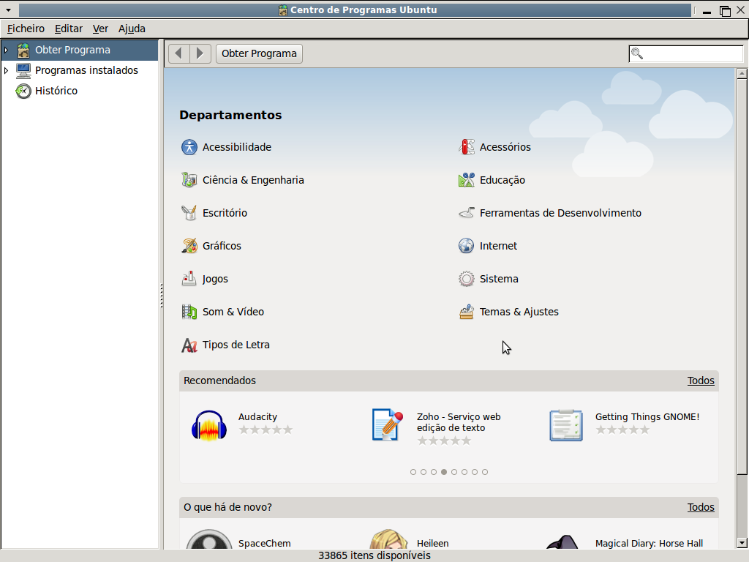
Task: Click the Educação department icon
Action: point(466,180)
